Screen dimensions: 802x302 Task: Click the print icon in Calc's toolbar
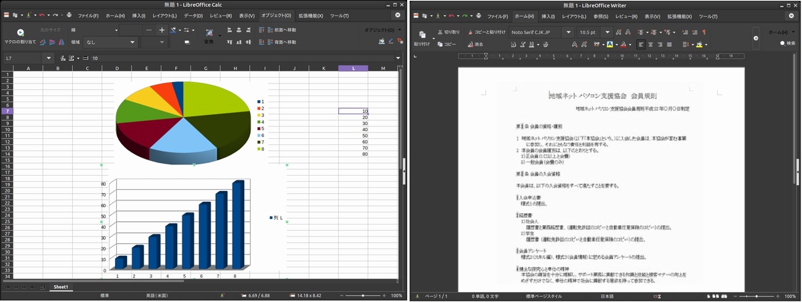[x=69, y=15]
